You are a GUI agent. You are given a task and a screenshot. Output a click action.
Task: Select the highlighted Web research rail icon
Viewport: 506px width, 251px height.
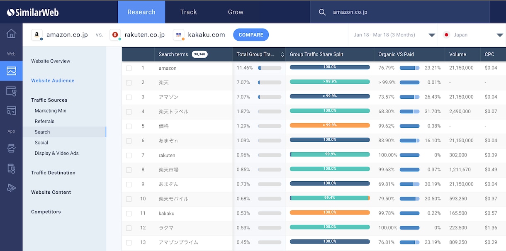11,71
